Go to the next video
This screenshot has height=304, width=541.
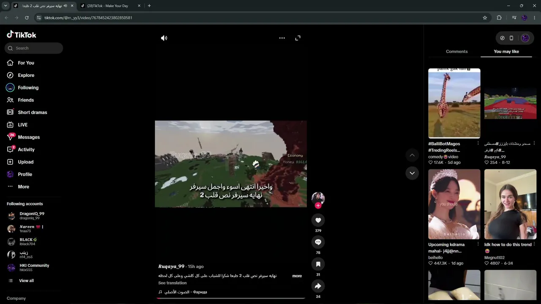(412, 173)
